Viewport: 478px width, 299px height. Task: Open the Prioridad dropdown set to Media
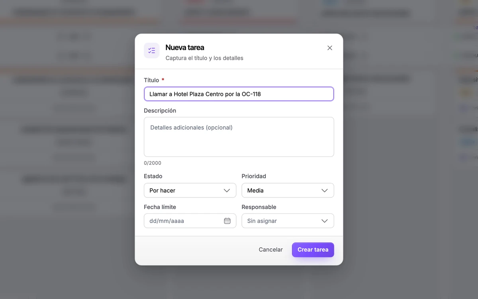(x=288, y=190)
